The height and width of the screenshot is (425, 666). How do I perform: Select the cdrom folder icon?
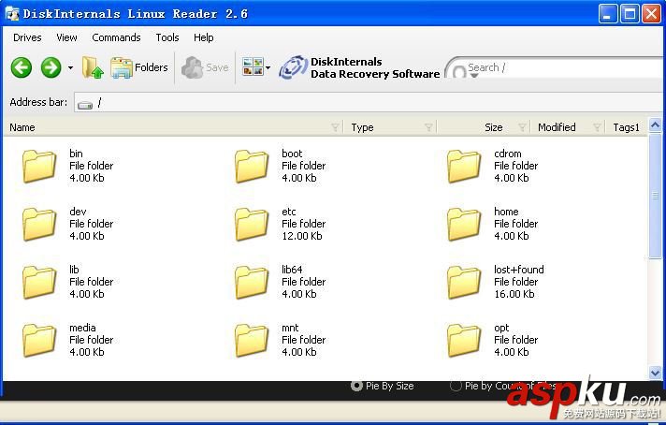coord(464,167)
